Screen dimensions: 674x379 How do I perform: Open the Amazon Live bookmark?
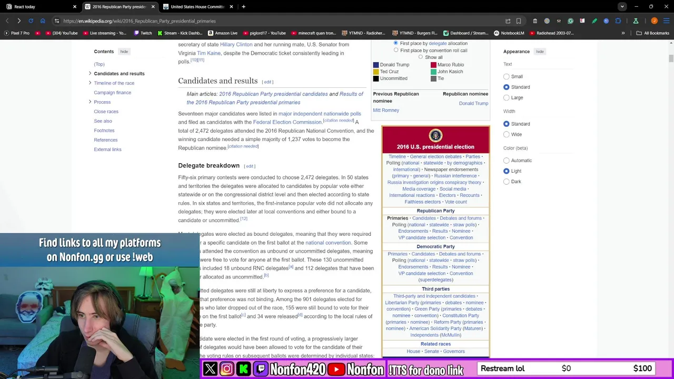point(222,33)
